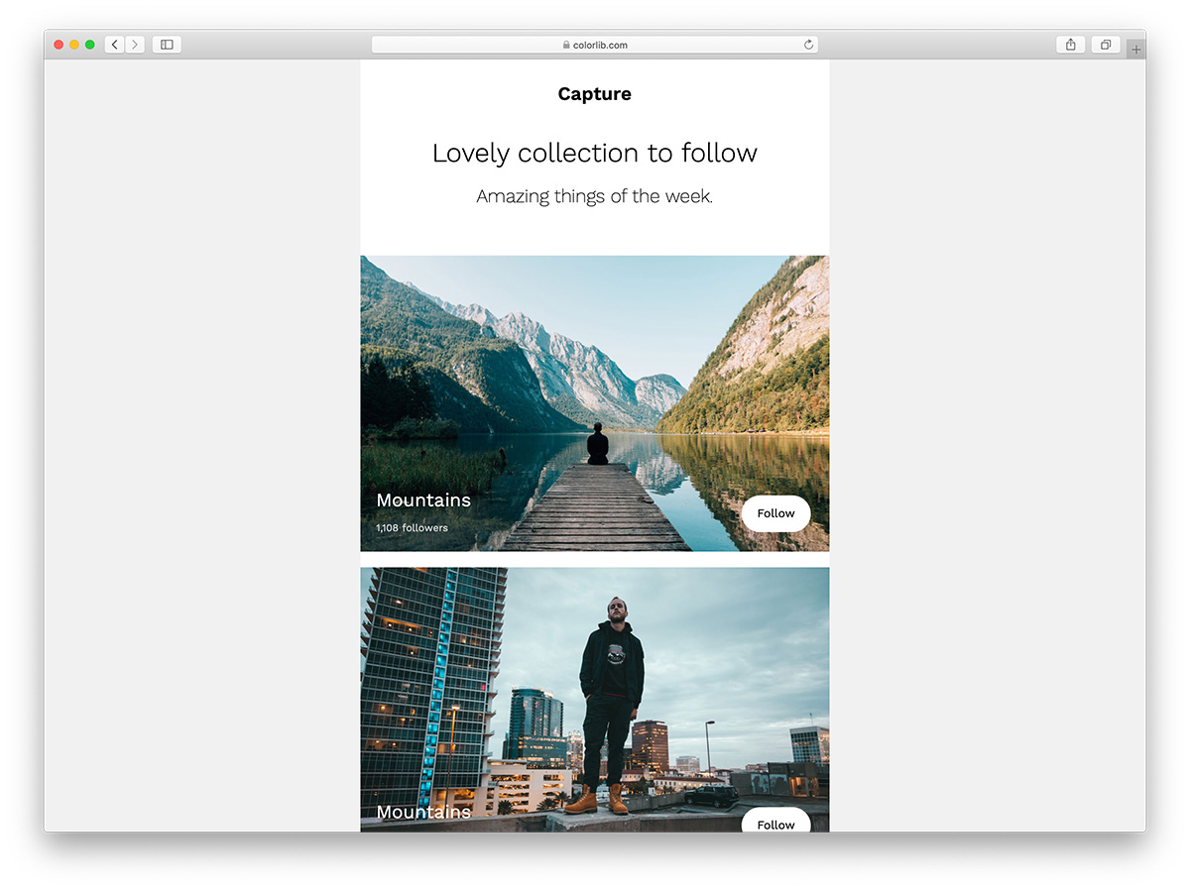This screenshot has height=890, width=1190.
Task: Reload the page with the refresh icon
Action: pos(808,45)
